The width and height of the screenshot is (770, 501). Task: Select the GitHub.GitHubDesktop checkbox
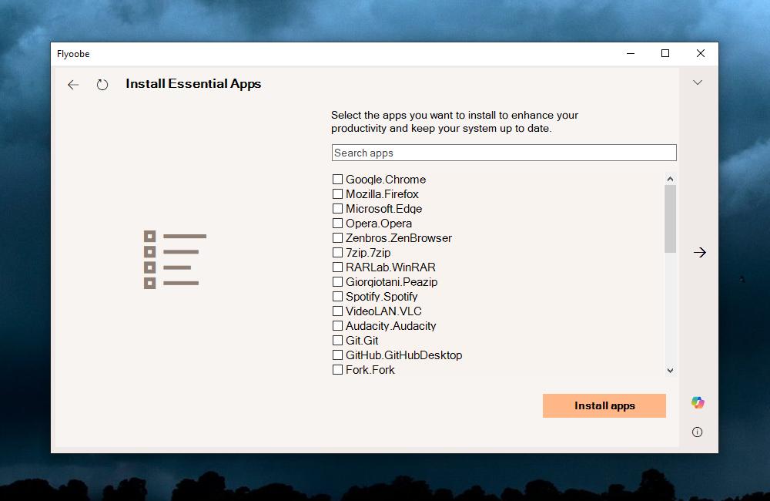point(337,355)
